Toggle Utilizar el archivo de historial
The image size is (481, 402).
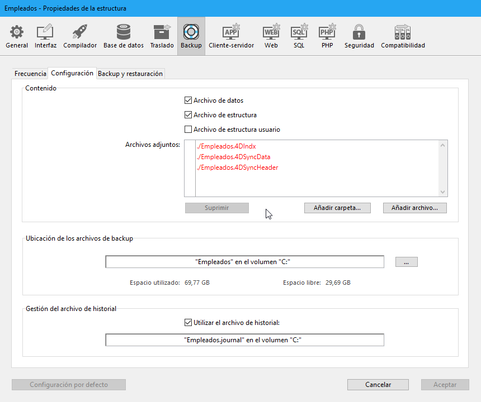(x=188, y=322)
